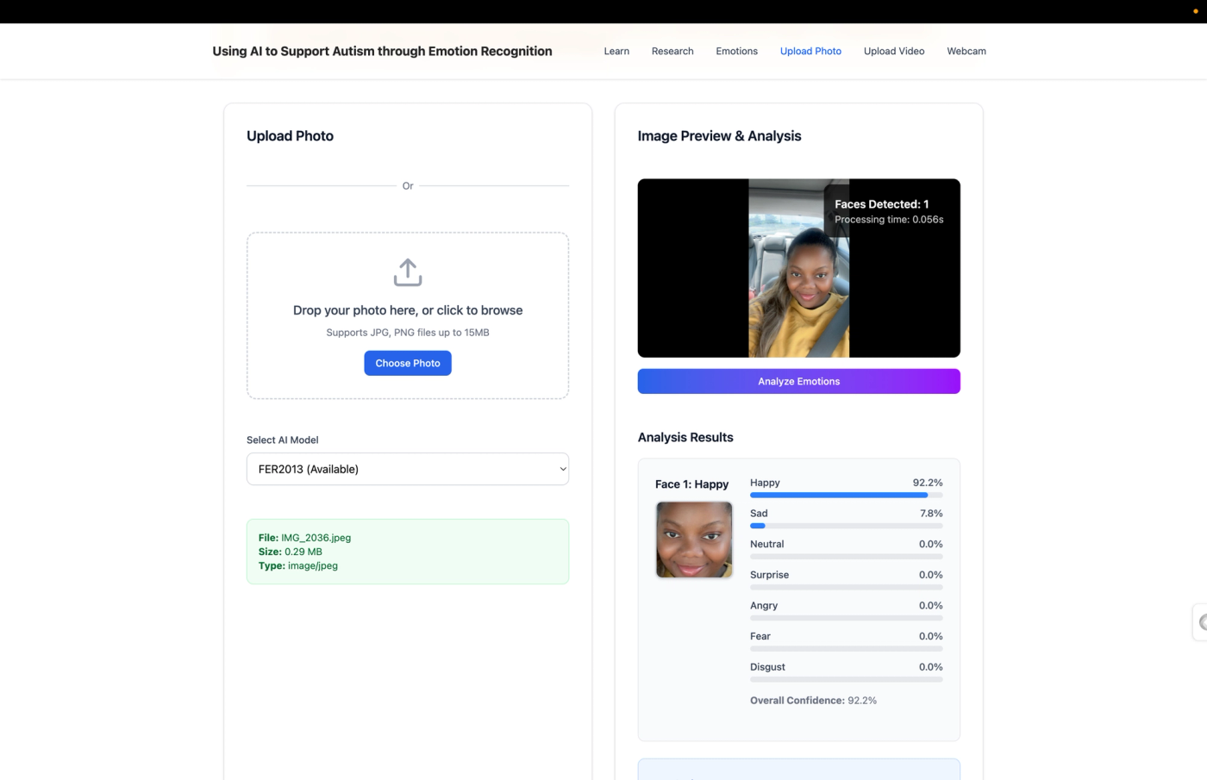
Task: Open the Select AI Model dropdown
Action: point(408,469)
